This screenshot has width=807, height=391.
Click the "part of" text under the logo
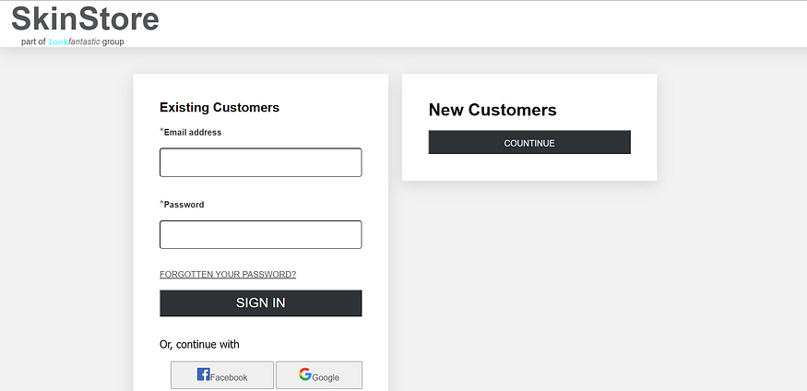[33, 41]
